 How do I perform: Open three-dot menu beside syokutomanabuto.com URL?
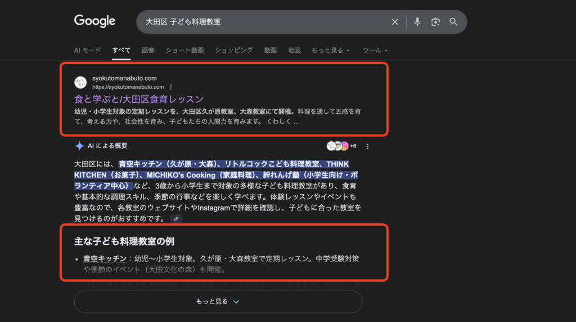(x=171, y=87)
